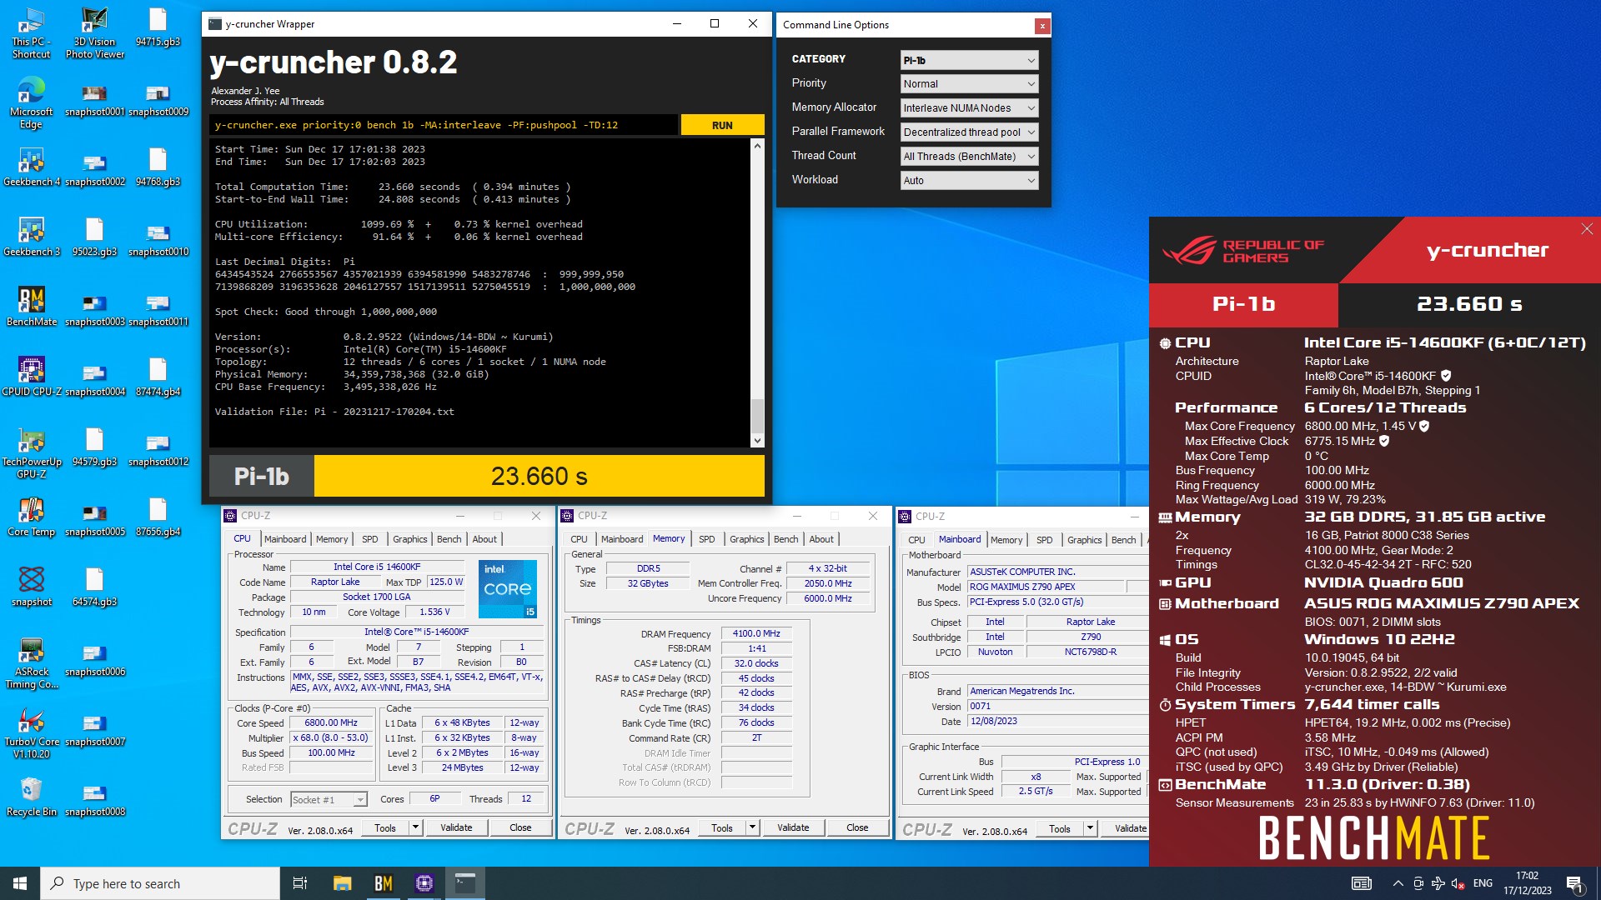Click Validate in Memory CPU-Z window
Viewport: 1601px width, 900px height.
[793, 828]
